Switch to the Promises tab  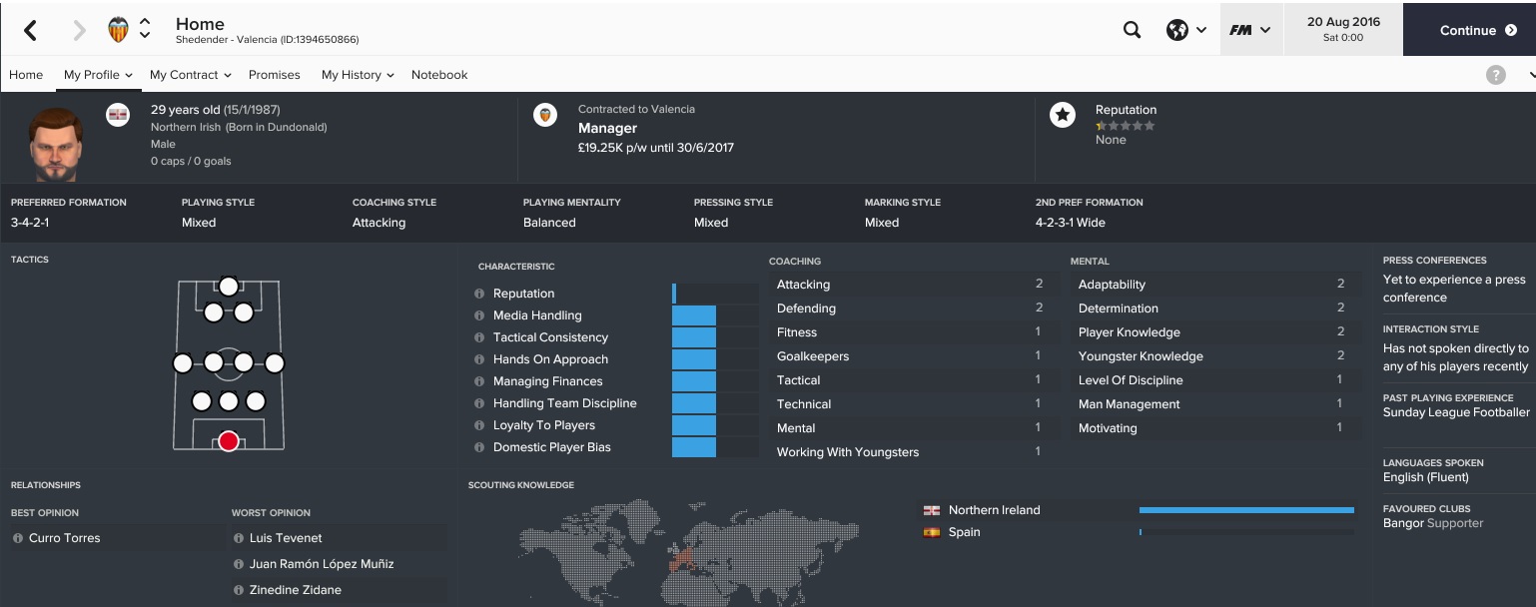pyautogui.click(x=275, y=75)
